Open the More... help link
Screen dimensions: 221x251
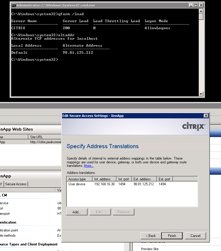point(89,166)
